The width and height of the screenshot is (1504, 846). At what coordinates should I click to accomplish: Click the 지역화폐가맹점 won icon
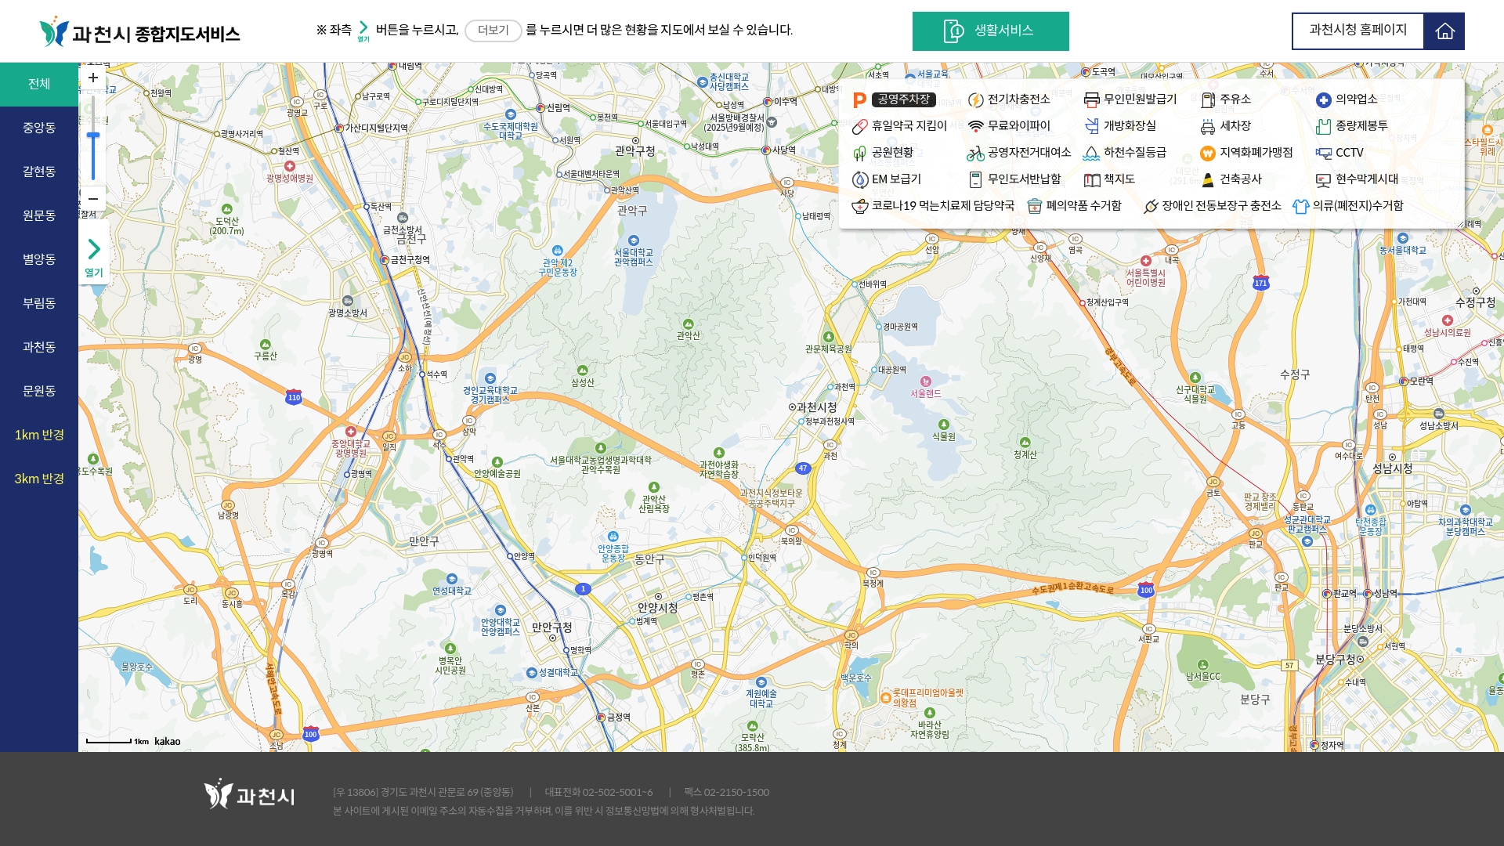pyautogui.click(x=1208, y=153)
